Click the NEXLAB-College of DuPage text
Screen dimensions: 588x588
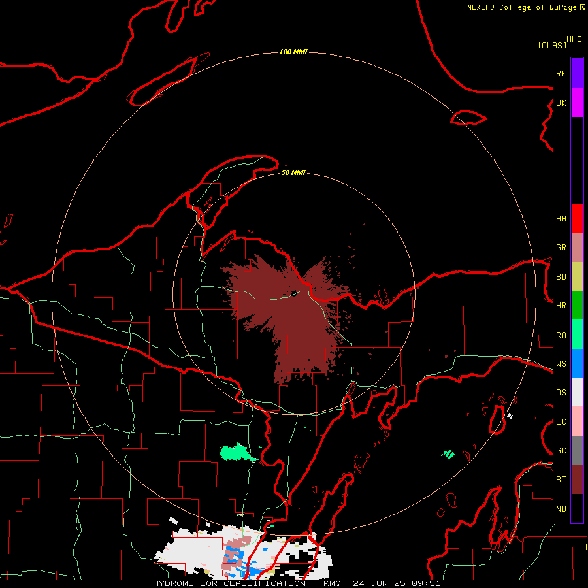pyautogui.click(x=521, y=7)
